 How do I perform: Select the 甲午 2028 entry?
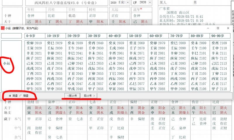(34, 89)
